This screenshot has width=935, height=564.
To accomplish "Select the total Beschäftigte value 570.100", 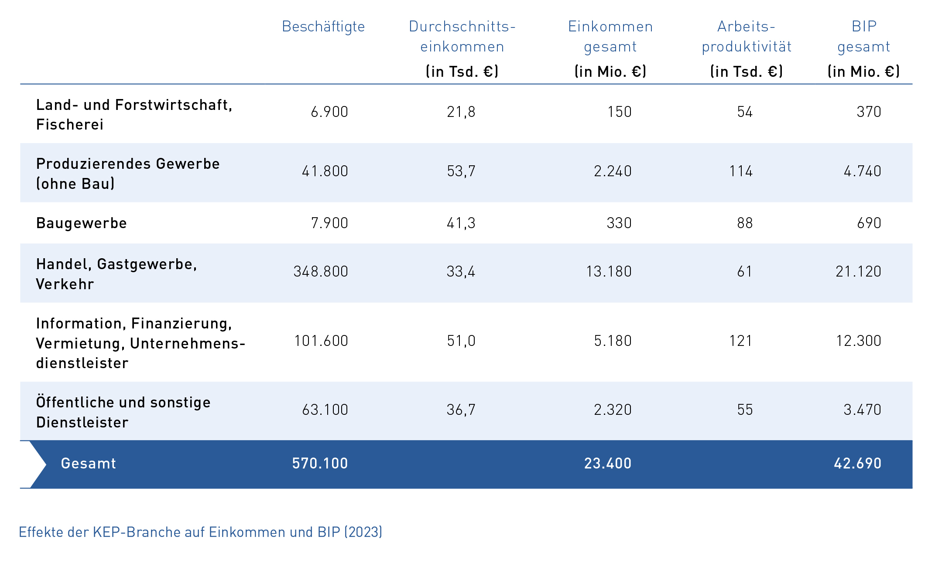I will 320,463.
